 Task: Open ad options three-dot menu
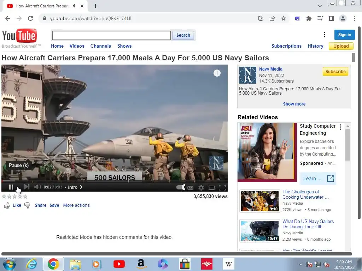pos(340,127)
